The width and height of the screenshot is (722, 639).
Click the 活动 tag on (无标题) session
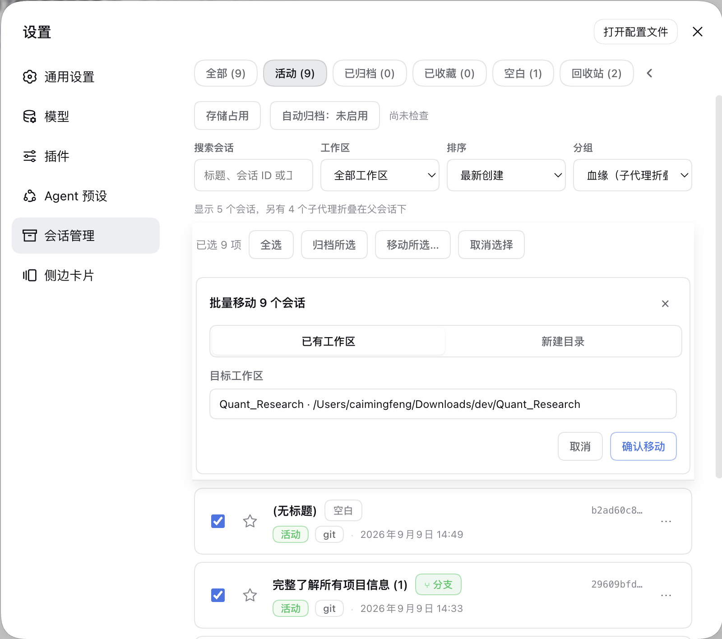[x=291, y=534]
